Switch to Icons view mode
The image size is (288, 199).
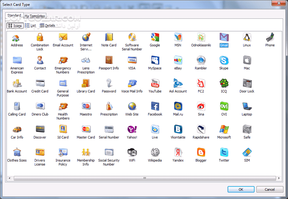click(15, 26)
